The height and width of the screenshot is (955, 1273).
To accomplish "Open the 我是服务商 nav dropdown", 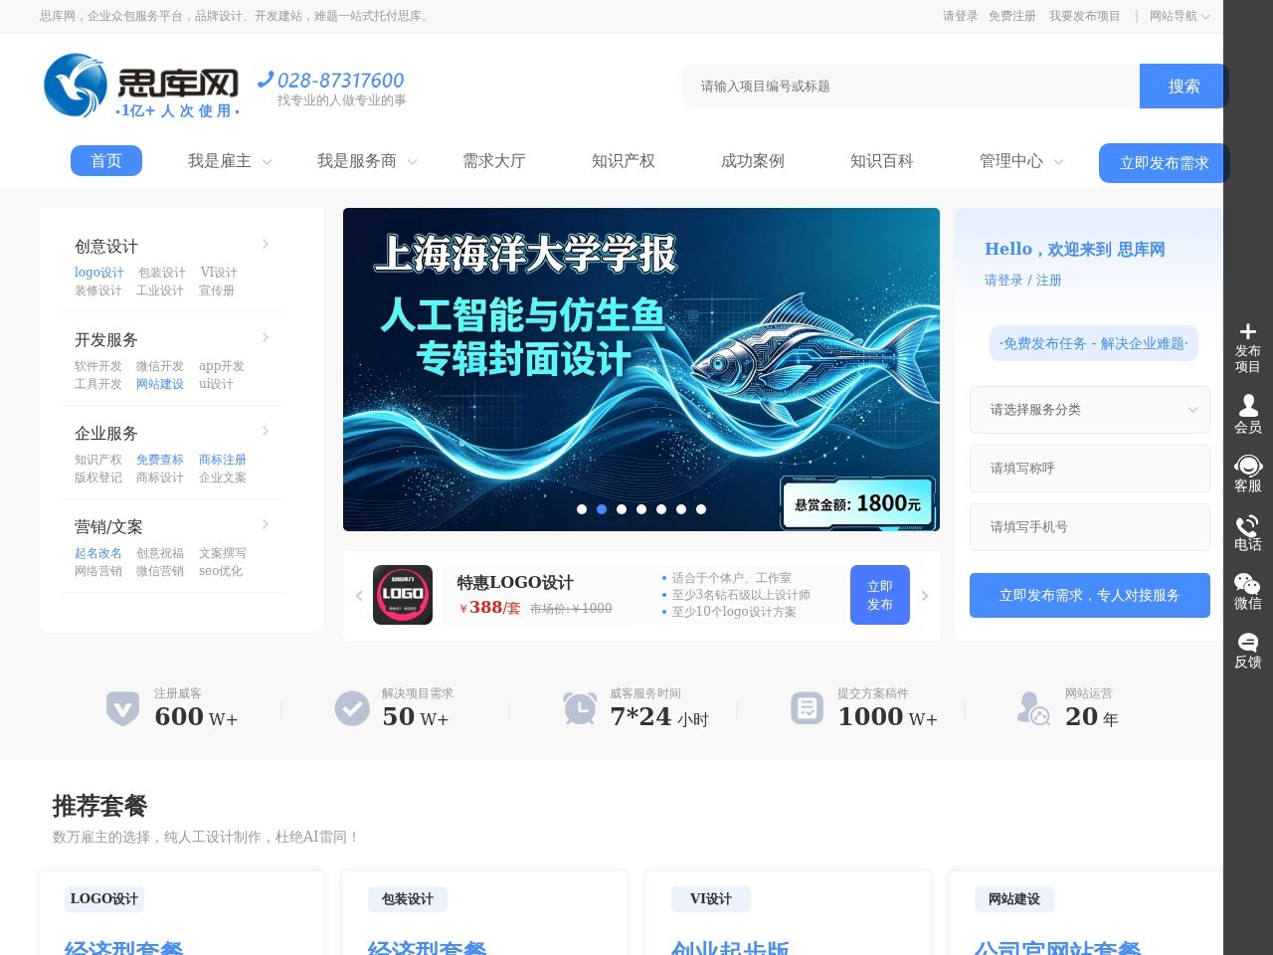I will click(366, 161).
